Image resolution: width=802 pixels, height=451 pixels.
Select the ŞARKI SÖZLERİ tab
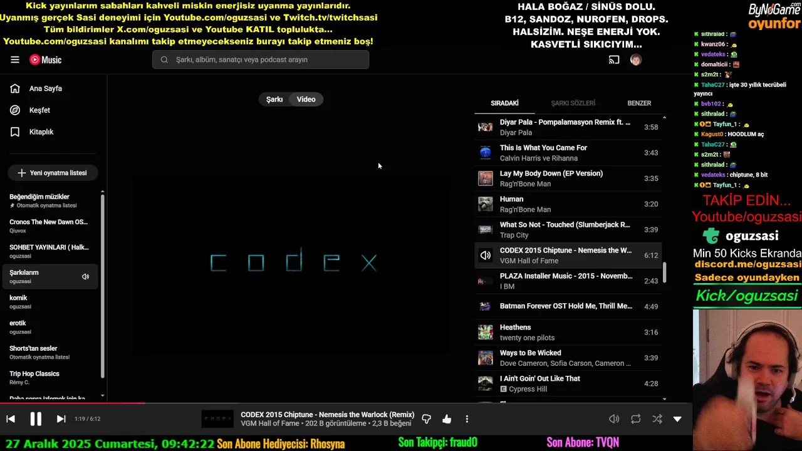pos(573,103)
